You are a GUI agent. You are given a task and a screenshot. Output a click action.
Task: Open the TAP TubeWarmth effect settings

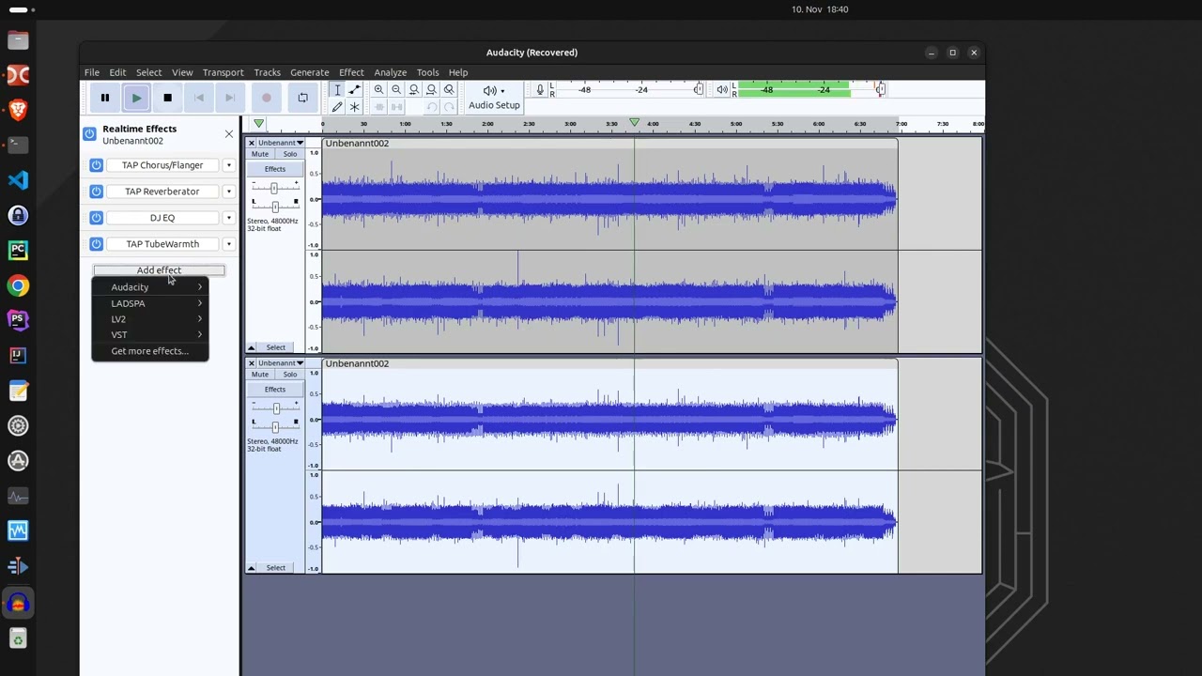pyautogui.click(x=162, y=244)
